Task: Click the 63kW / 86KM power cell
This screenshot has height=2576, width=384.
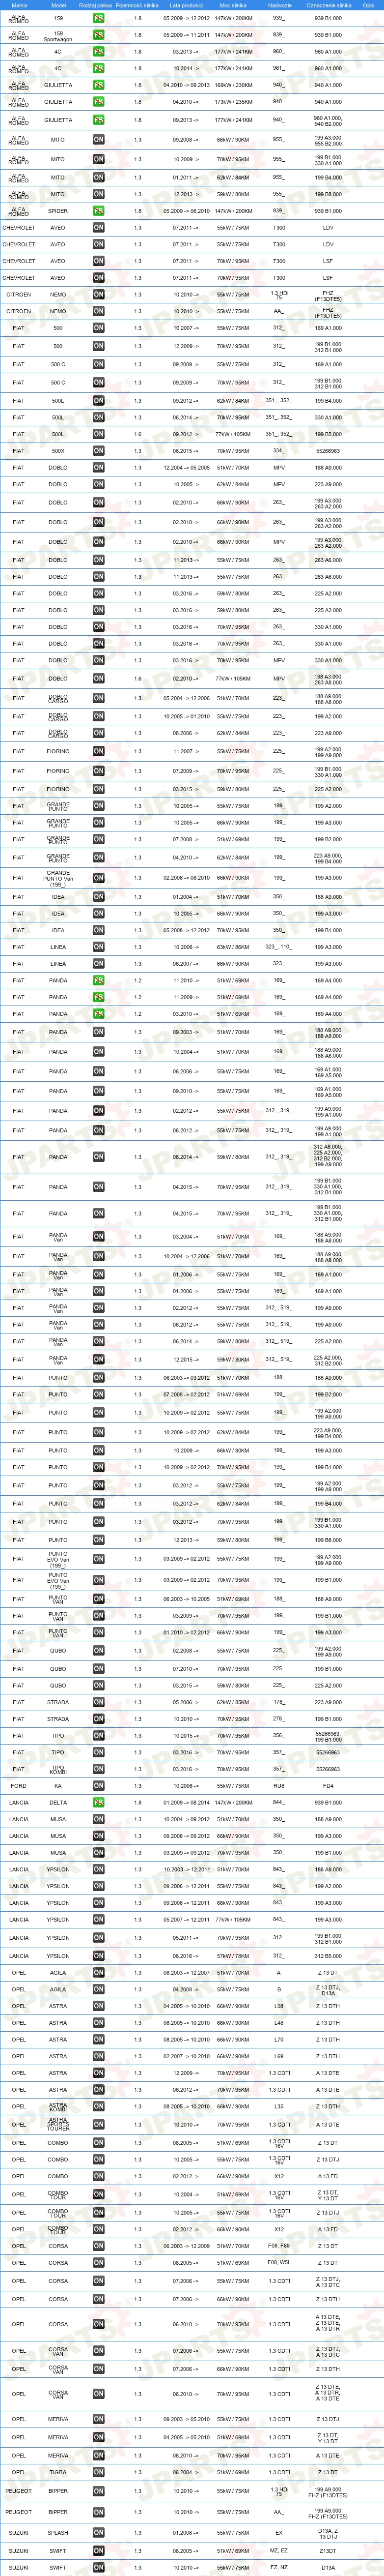Action: point(233,947)
